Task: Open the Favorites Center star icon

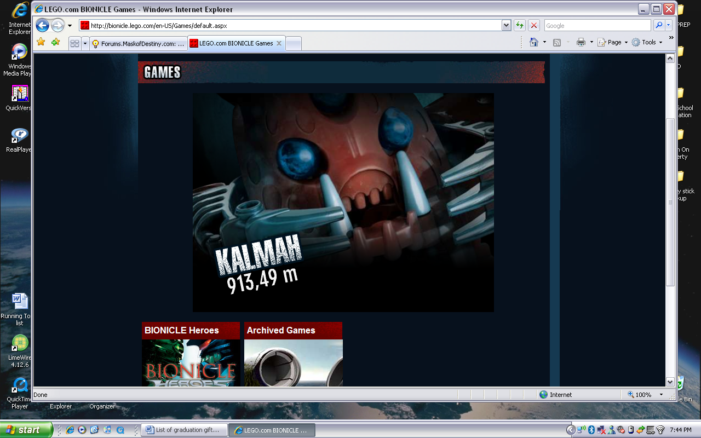Action: coord(41,42)
